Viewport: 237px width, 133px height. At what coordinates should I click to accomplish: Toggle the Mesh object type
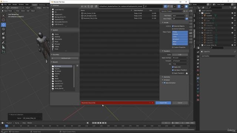tap(180, 42)
